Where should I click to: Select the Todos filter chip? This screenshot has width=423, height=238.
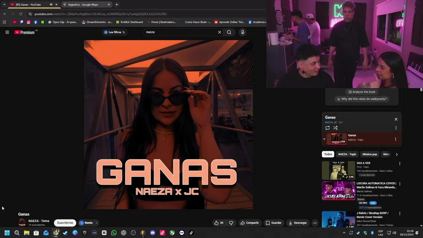pos(328,154)
